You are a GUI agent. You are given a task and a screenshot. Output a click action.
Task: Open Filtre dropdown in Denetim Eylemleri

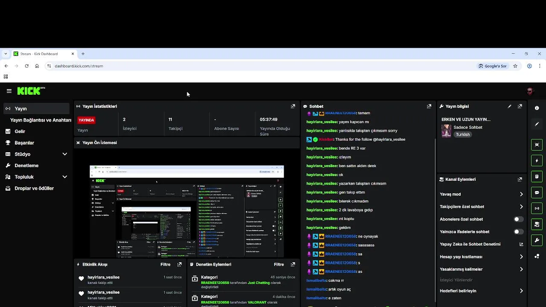click(x=279, y=264)
